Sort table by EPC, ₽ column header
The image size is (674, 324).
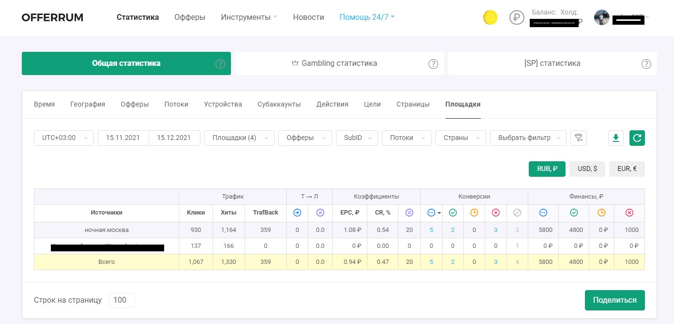click(350, 213)
